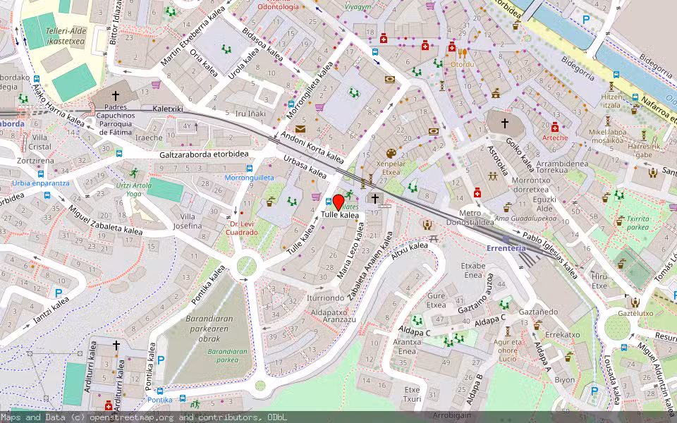Select the Miguel Zabaleta kalea label
This screenshot has width=677, height=423.
point(105,220)
